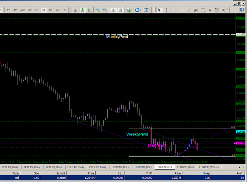Open the arrows objects dropdown
The width and height of the screenshot is (247, 182).
(225, 10)
